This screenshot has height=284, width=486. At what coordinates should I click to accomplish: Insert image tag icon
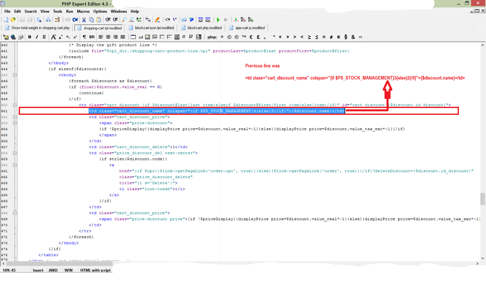[6, 37]
